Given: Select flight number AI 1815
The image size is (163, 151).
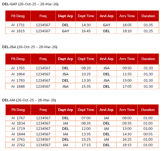Looking at the screenshot, I should click(x=18, y=31).
